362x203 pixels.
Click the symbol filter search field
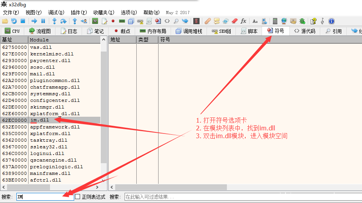[243, 197]
